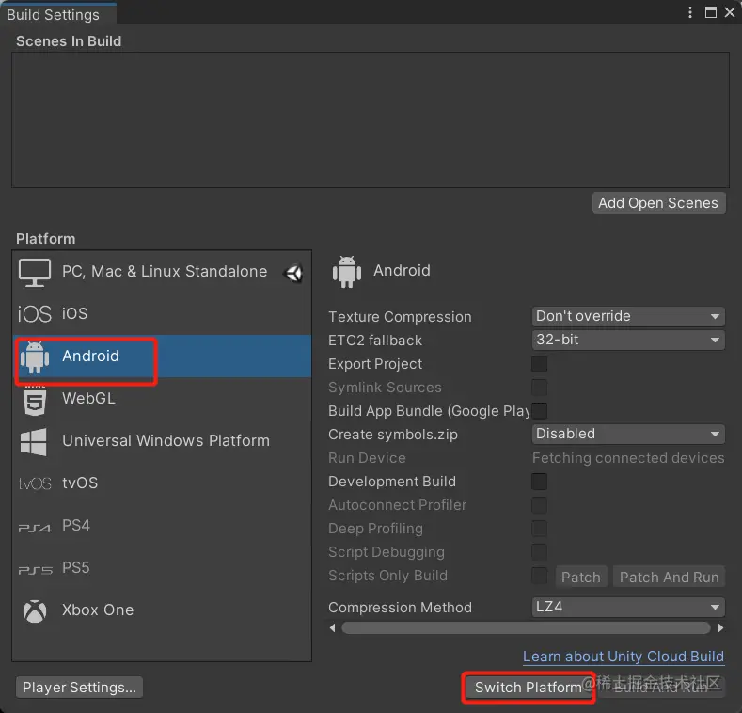Image resolution: width=742 pixels, height=713 pixels.
Task: Toggle the Symlink Sources checkbox
Action: click(539, 388)
